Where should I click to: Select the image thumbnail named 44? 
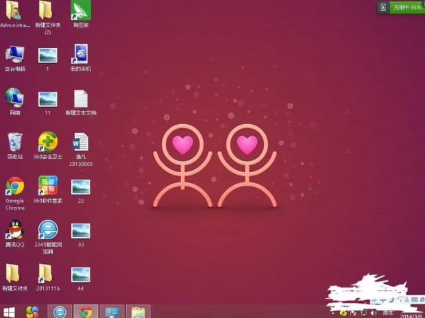pyautogui.click(x=81, y=274)
